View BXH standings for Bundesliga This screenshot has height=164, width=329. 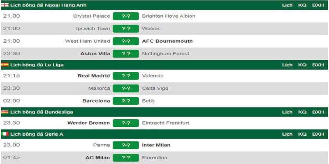[x=318, y=112]
